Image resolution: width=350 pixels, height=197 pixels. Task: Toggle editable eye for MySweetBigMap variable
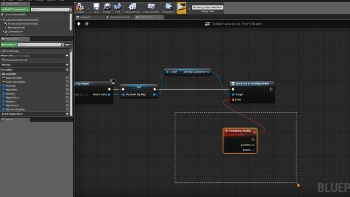tap(67, 109)
